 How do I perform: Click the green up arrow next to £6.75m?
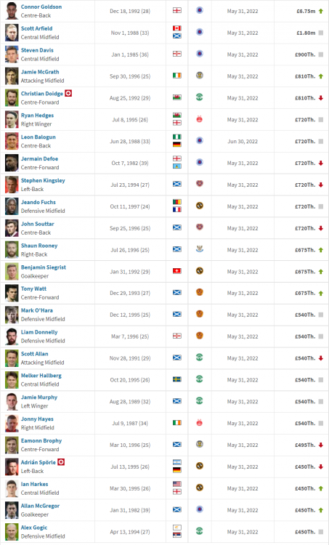321,11
